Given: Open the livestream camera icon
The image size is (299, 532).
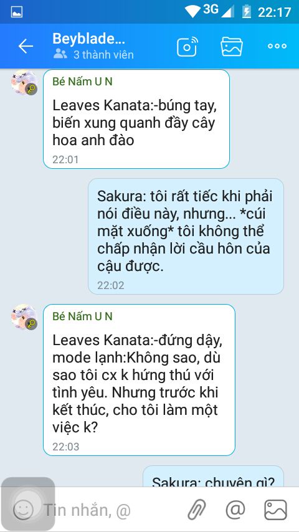Looking at the screenshot, I should (x=187, y=46).
